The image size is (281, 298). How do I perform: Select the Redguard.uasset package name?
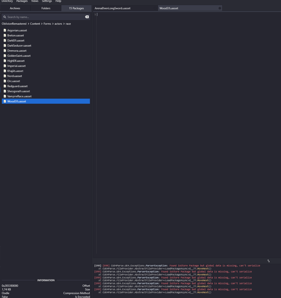click(17, 86)
